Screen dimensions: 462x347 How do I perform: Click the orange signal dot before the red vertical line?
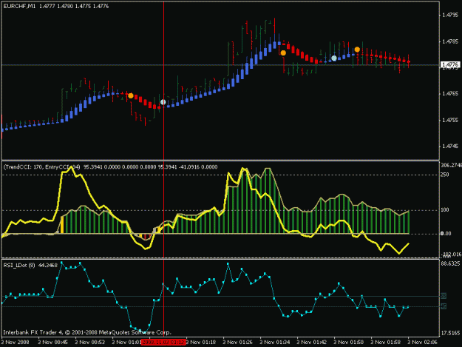(131, 96)
